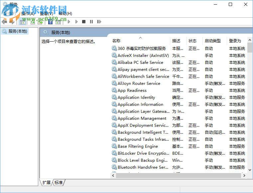Open the 查看(V) menu
253x193 pixels.
point(47,14)
